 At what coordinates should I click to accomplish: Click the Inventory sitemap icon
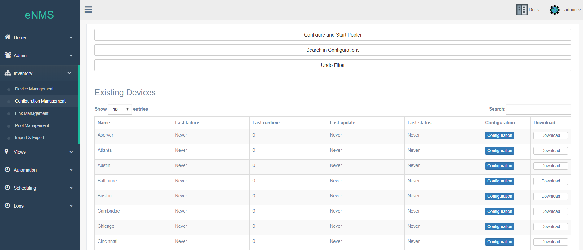coord(8,73)
